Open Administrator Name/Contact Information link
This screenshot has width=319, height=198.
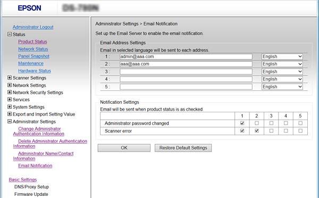click(43, 156)
